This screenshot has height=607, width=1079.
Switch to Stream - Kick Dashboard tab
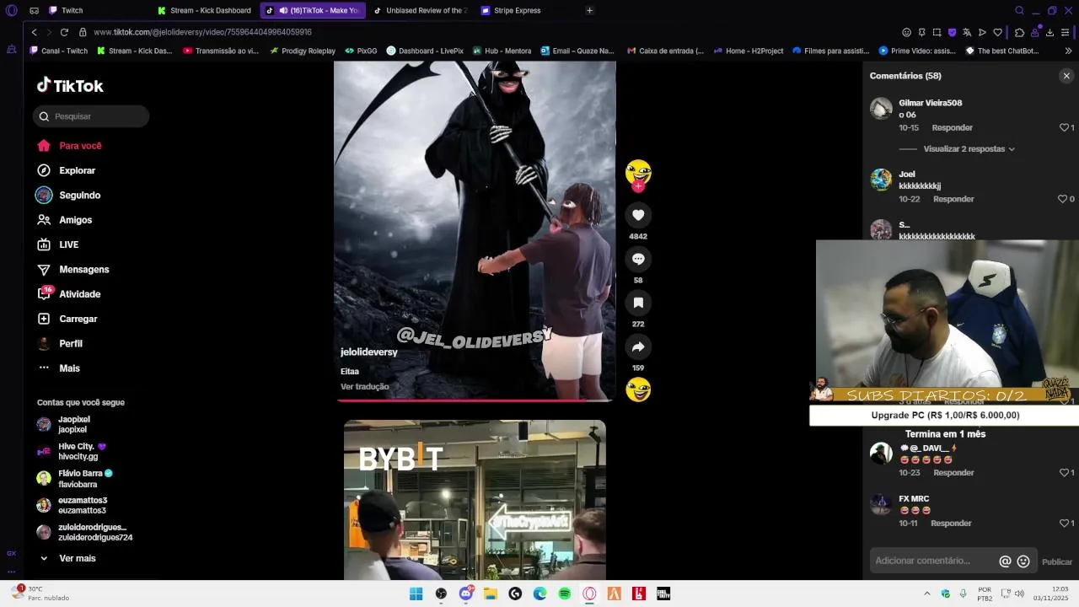pos(205,10)
